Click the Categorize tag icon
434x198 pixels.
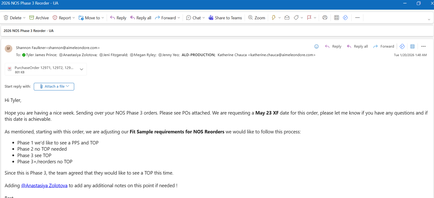pos(296,18)
